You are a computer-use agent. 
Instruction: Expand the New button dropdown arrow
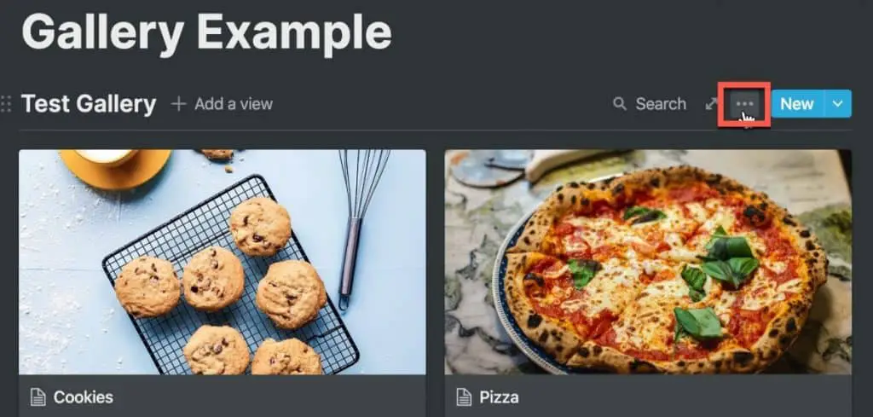tap(837, 104)
